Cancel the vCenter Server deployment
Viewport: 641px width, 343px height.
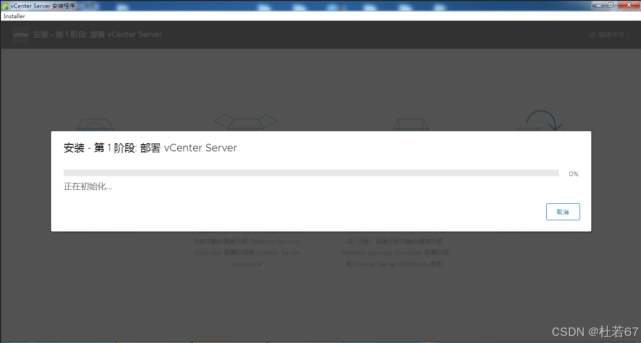pos(563,212)
